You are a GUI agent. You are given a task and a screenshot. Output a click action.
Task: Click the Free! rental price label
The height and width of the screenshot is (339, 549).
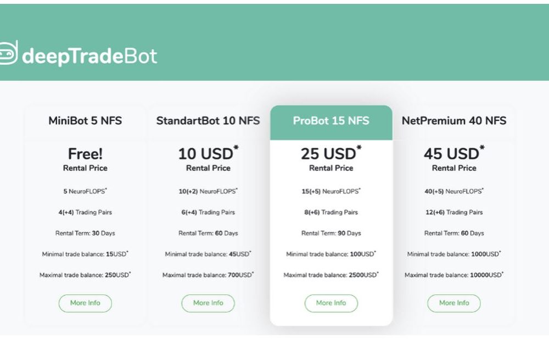(85, 154)
